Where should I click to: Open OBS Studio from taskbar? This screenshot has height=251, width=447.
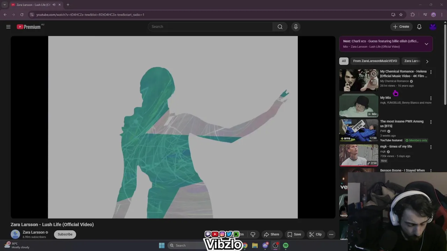(x=276, y=245)
